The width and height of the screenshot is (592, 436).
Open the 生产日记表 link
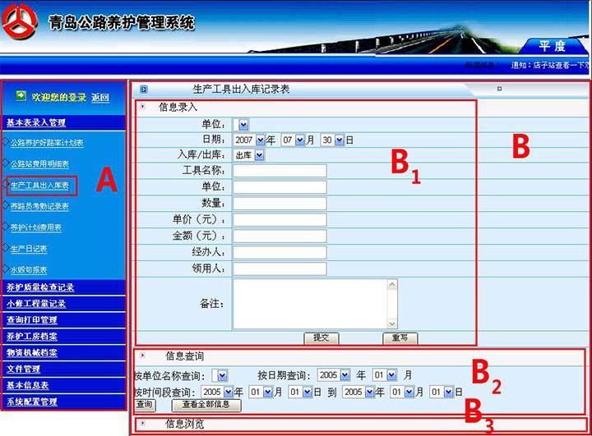click(29, 249)
